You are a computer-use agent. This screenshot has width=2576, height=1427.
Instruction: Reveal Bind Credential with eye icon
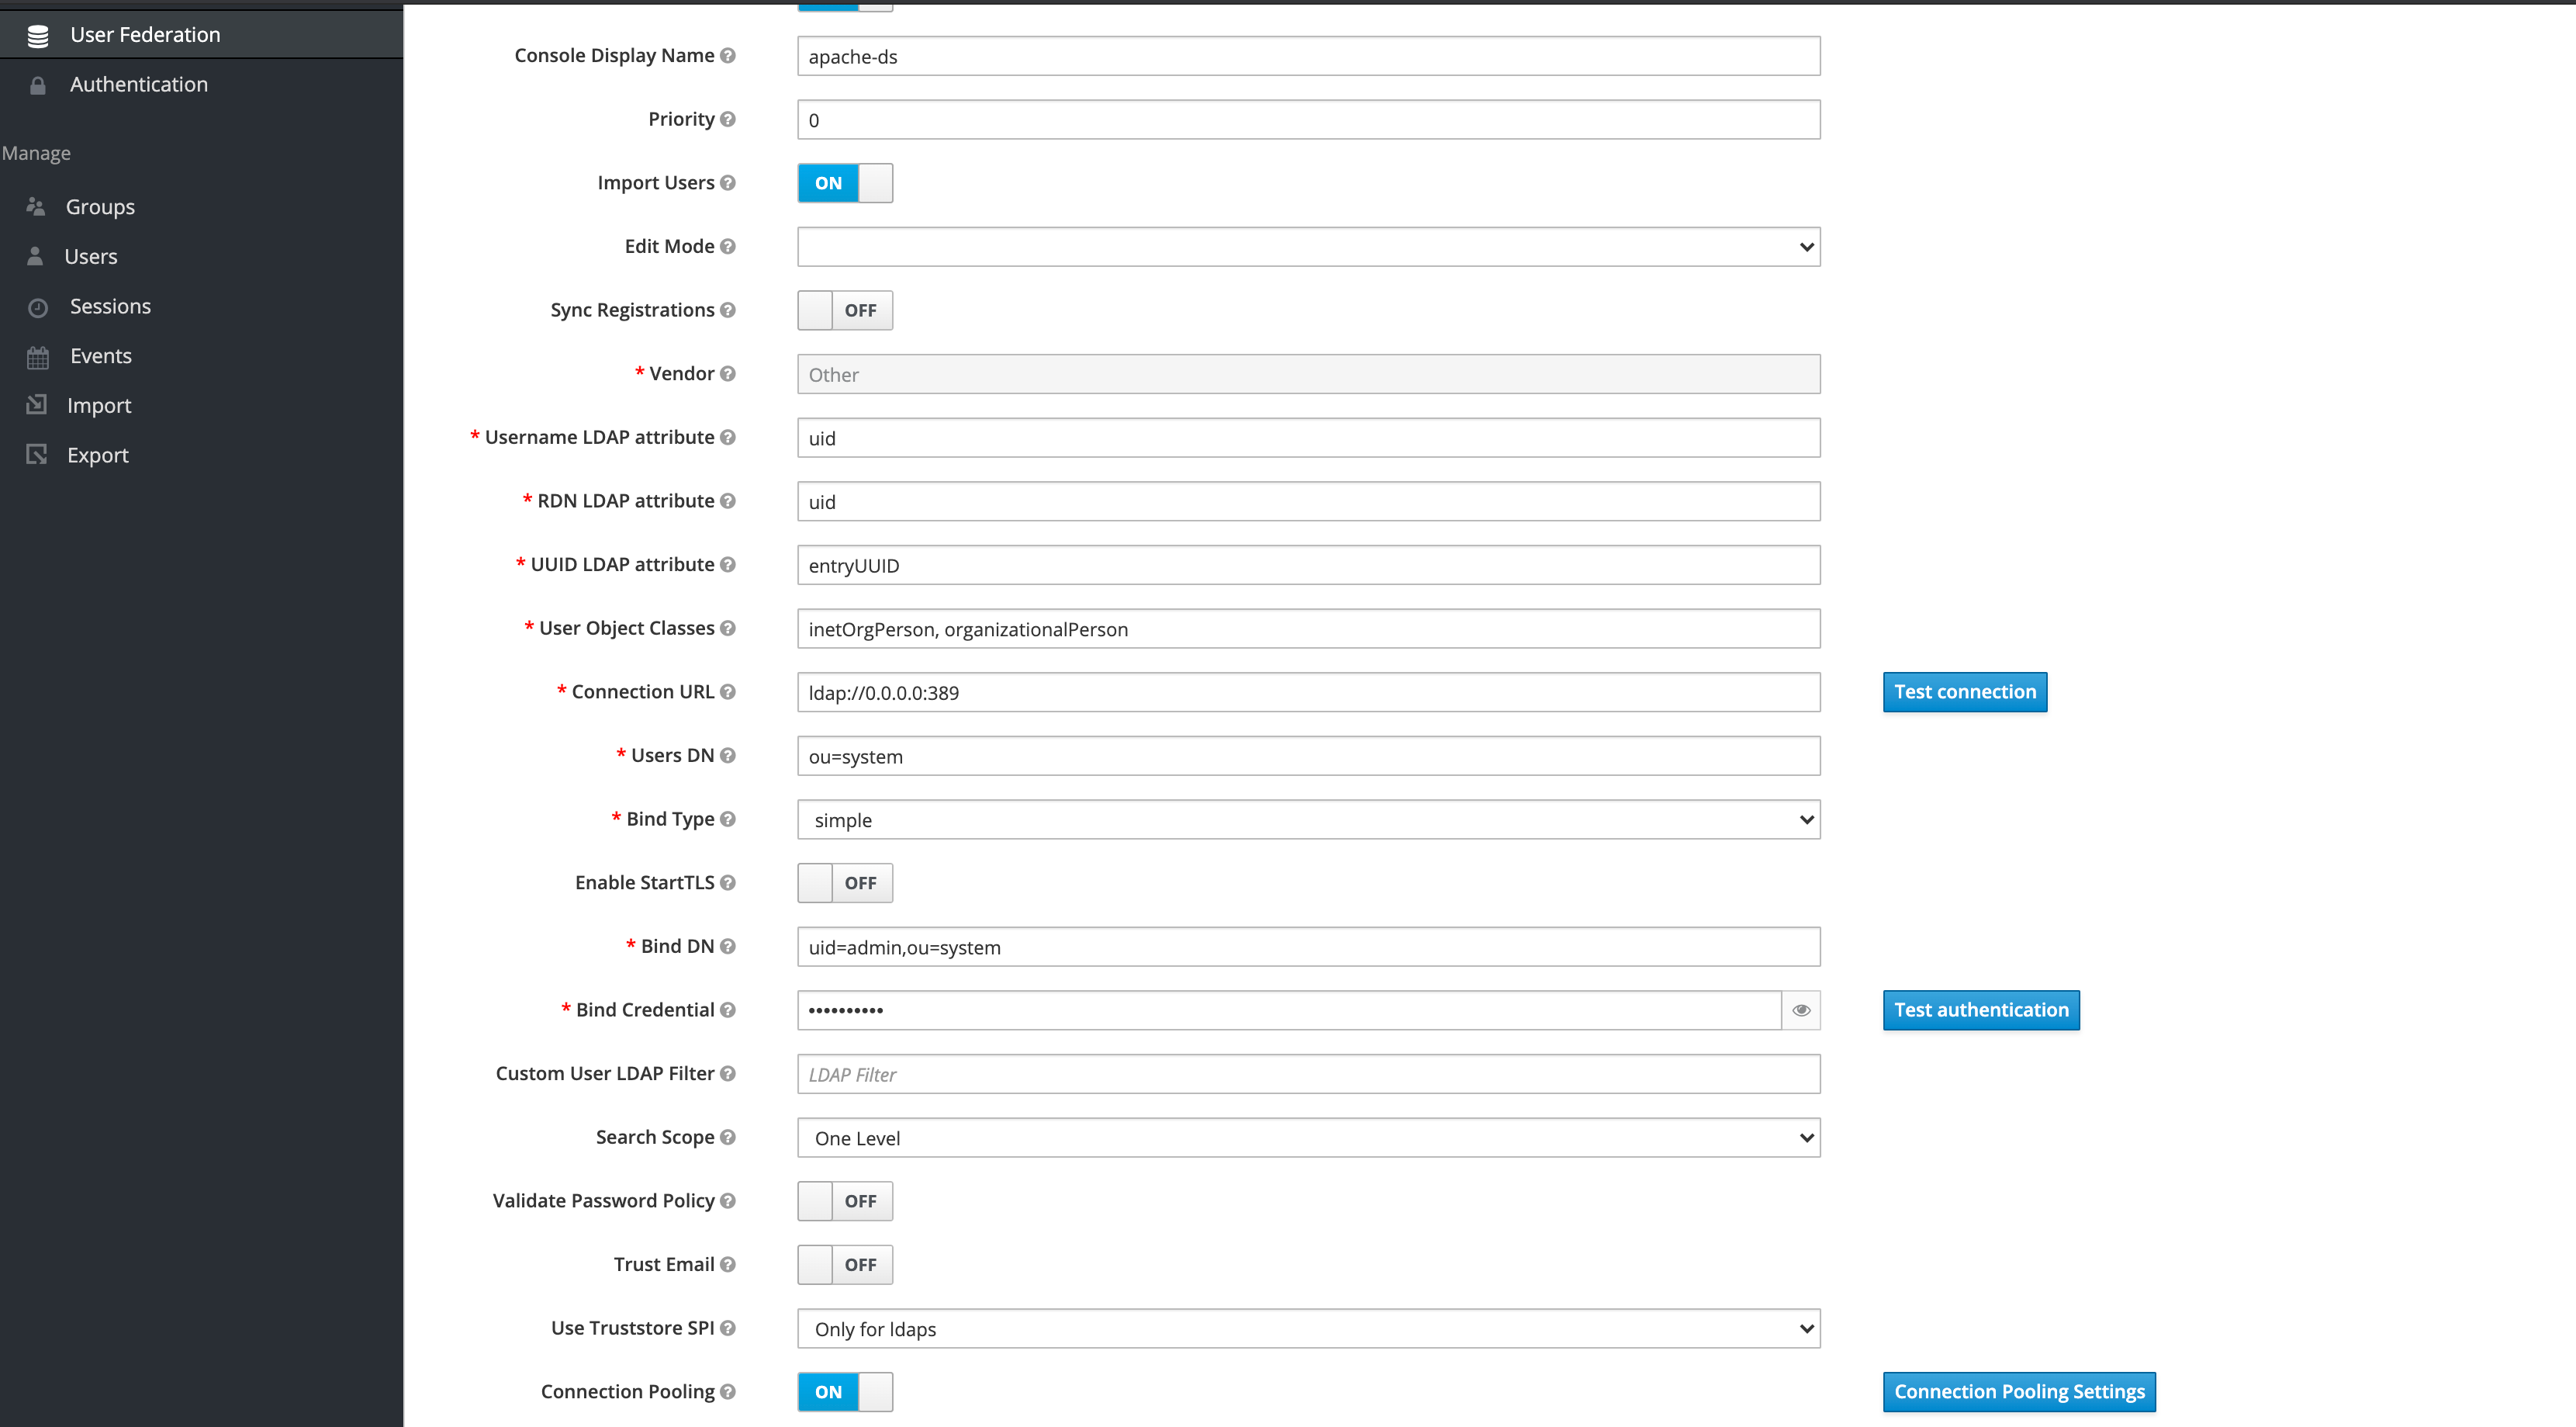click(1801, 1010)
